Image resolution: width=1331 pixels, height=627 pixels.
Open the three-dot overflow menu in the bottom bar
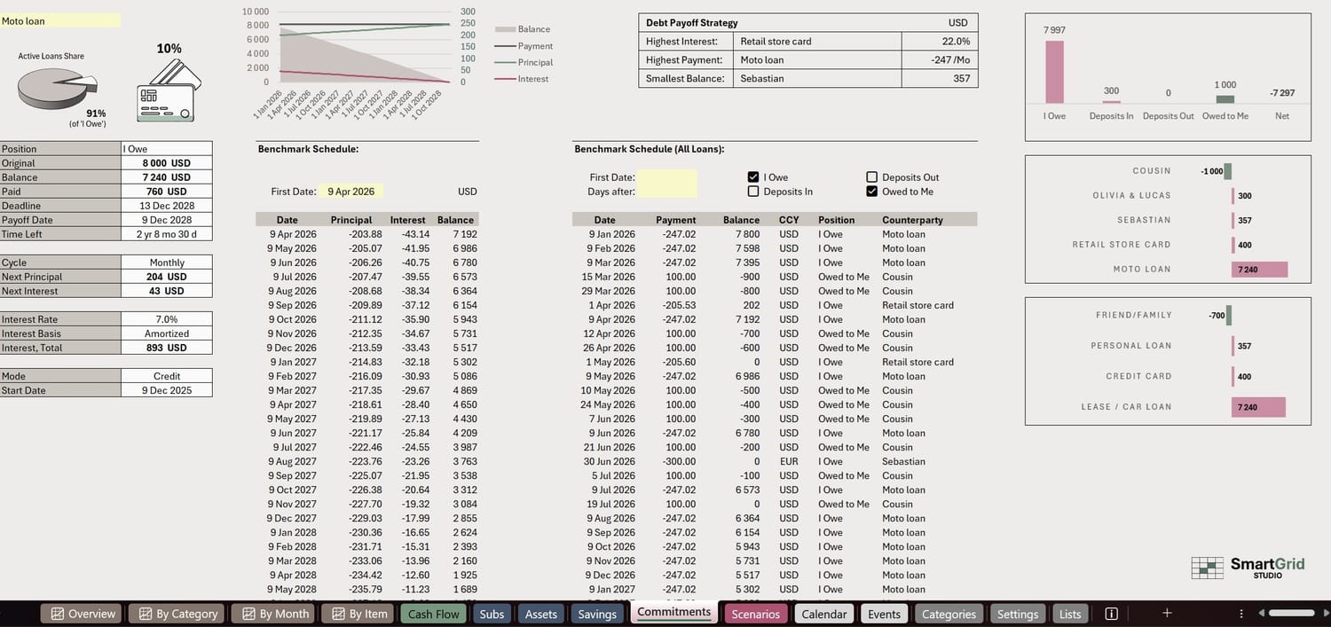tap(1240, 613)
